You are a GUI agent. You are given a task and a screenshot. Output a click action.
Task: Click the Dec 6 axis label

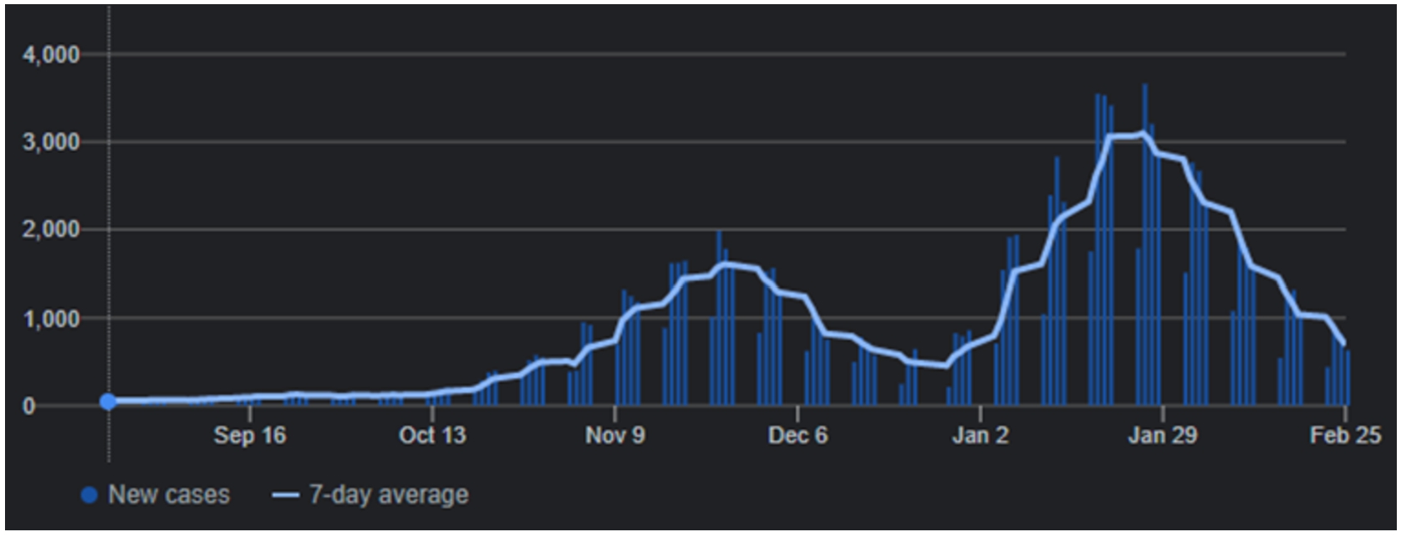797,435
